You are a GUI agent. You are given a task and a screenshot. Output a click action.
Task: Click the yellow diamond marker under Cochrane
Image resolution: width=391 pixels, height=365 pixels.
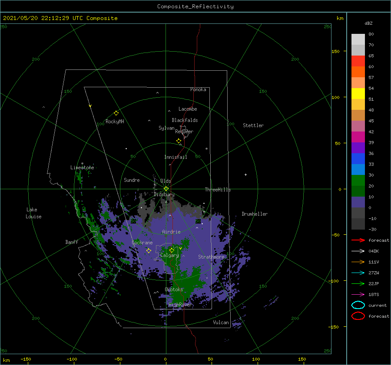point(149,250)
